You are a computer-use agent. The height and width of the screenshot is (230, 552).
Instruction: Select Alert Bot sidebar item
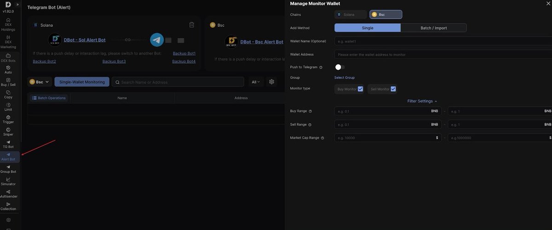coord(8,157)
